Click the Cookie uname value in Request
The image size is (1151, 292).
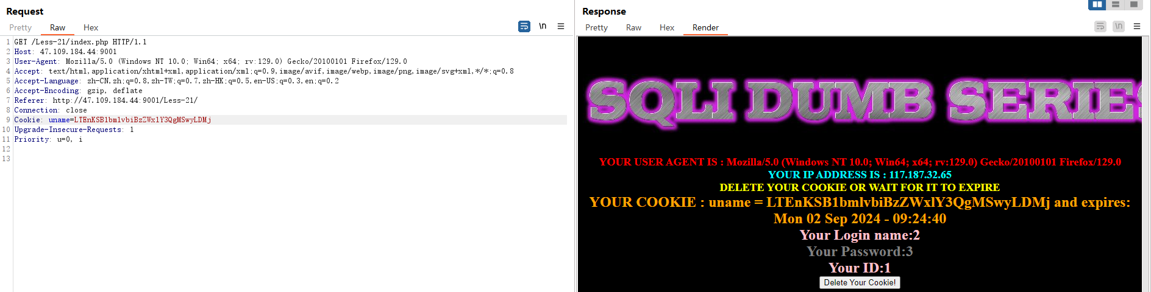(143, 120)
